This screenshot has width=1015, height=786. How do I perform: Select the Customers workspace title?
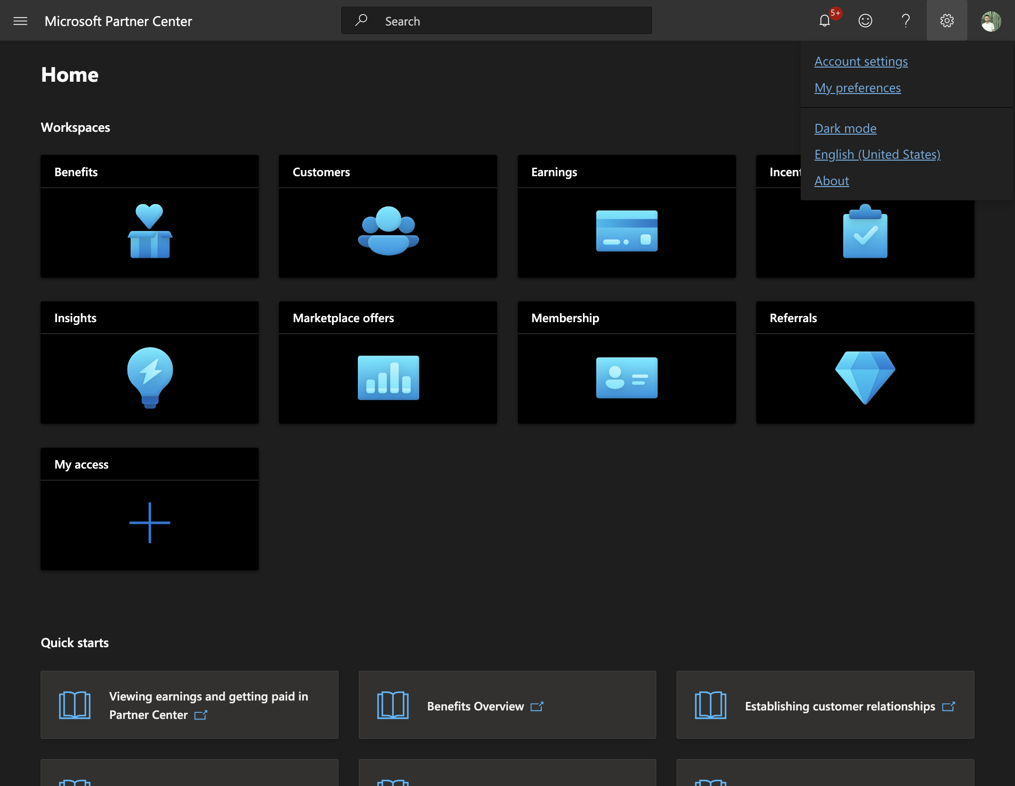click(321, 172)
